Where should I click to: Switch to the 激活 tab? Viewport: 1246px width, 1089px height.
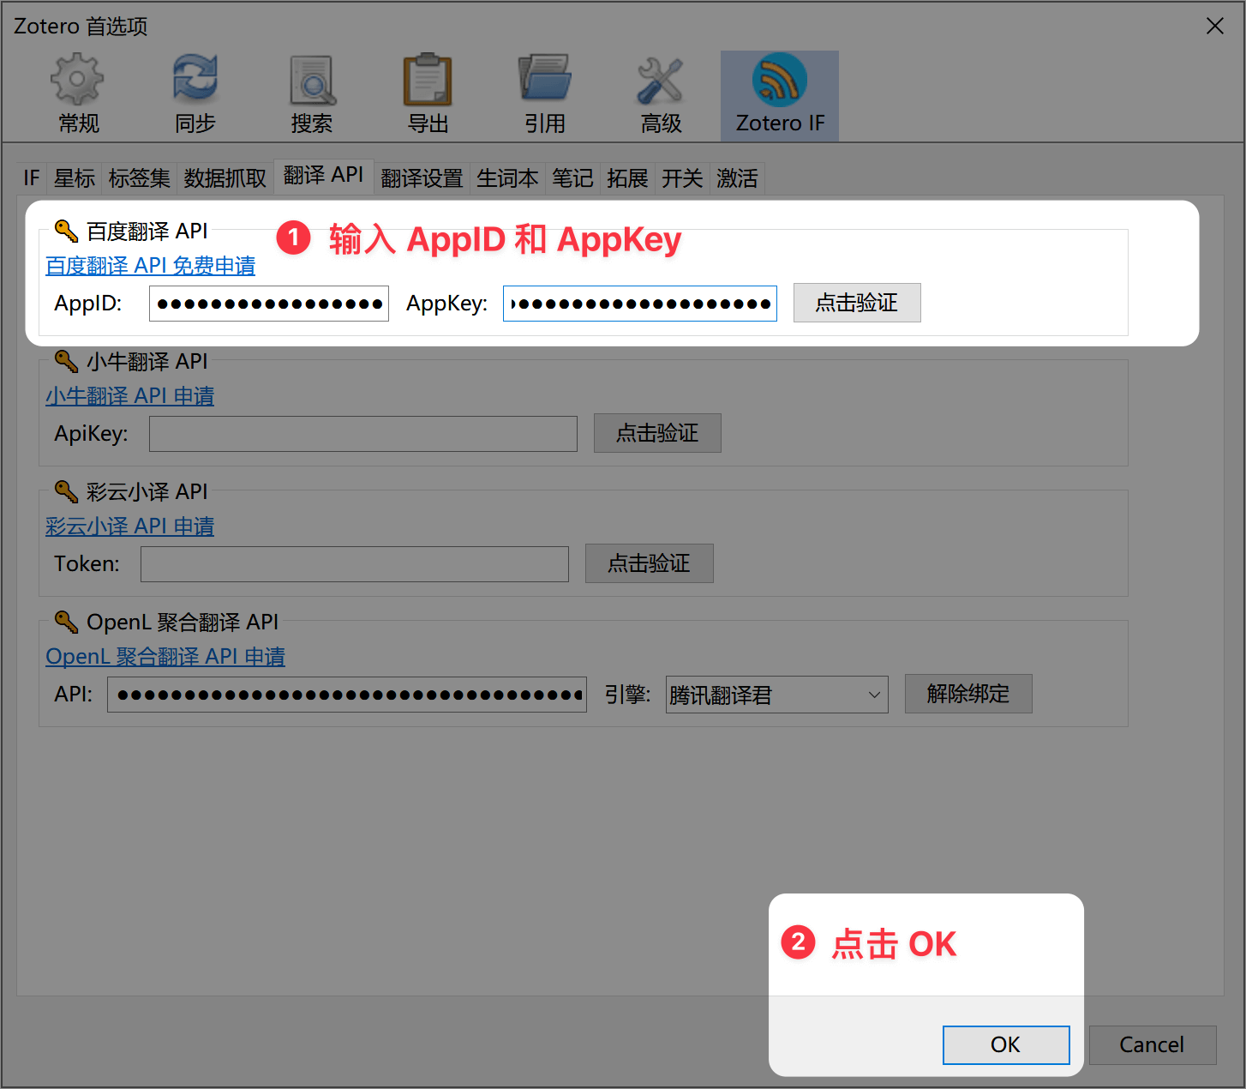click(x=737, y=178)
